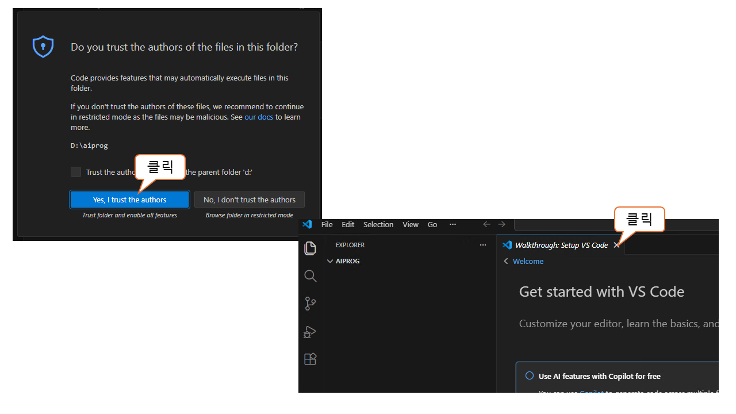This screenshot has width=736, height=414.
Task: Open Source Control view icon
Action: click(x=310, y=304)
